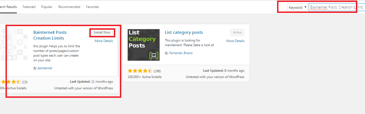View More Details for Bainternet Posts Creation Limits
Screen dimensions: 365x114
point(104,41)
